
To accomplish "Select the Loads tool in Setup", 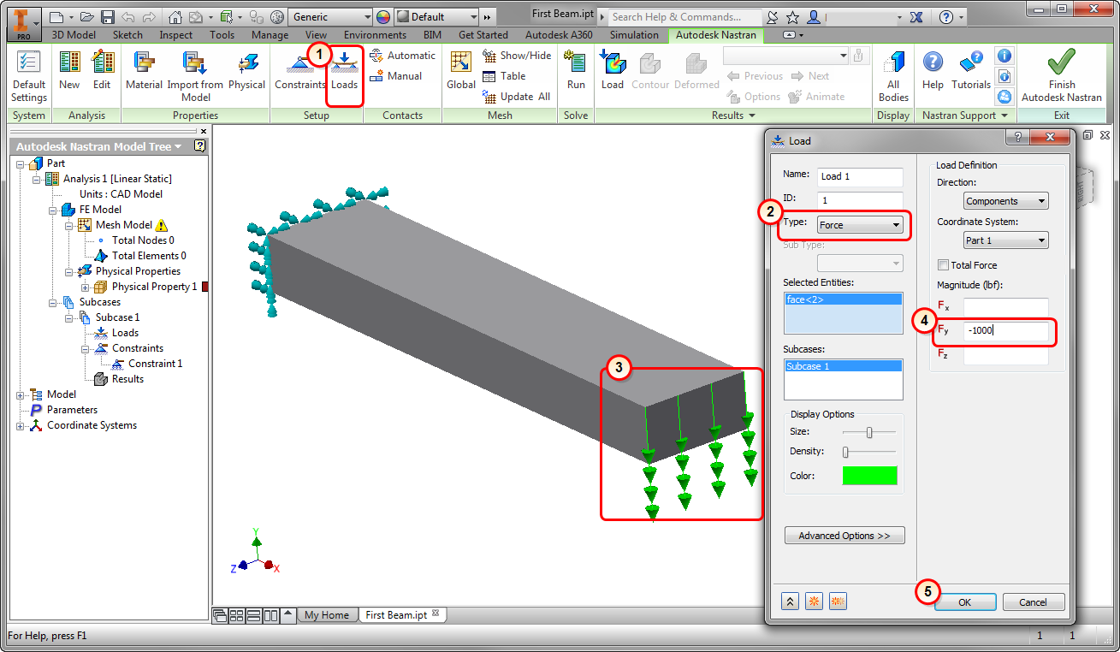I will click(345, 70).
